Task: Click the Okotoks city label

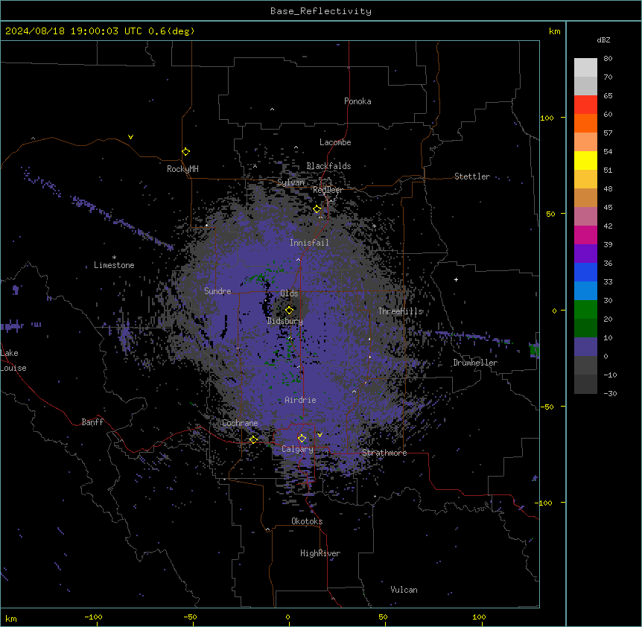Action: pos(307,521)
